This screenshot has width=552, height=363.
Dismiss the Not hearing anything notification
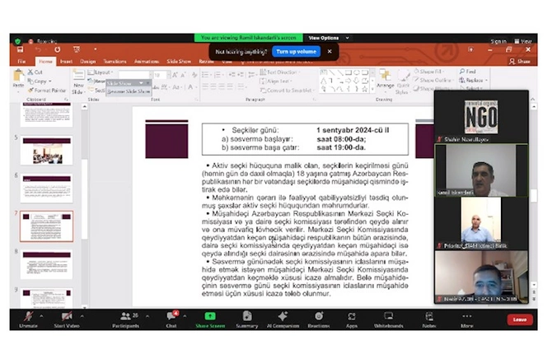tap(330, 51)
